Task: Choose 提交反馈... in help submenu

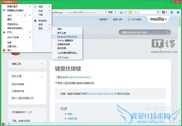Action: point(62,48)
